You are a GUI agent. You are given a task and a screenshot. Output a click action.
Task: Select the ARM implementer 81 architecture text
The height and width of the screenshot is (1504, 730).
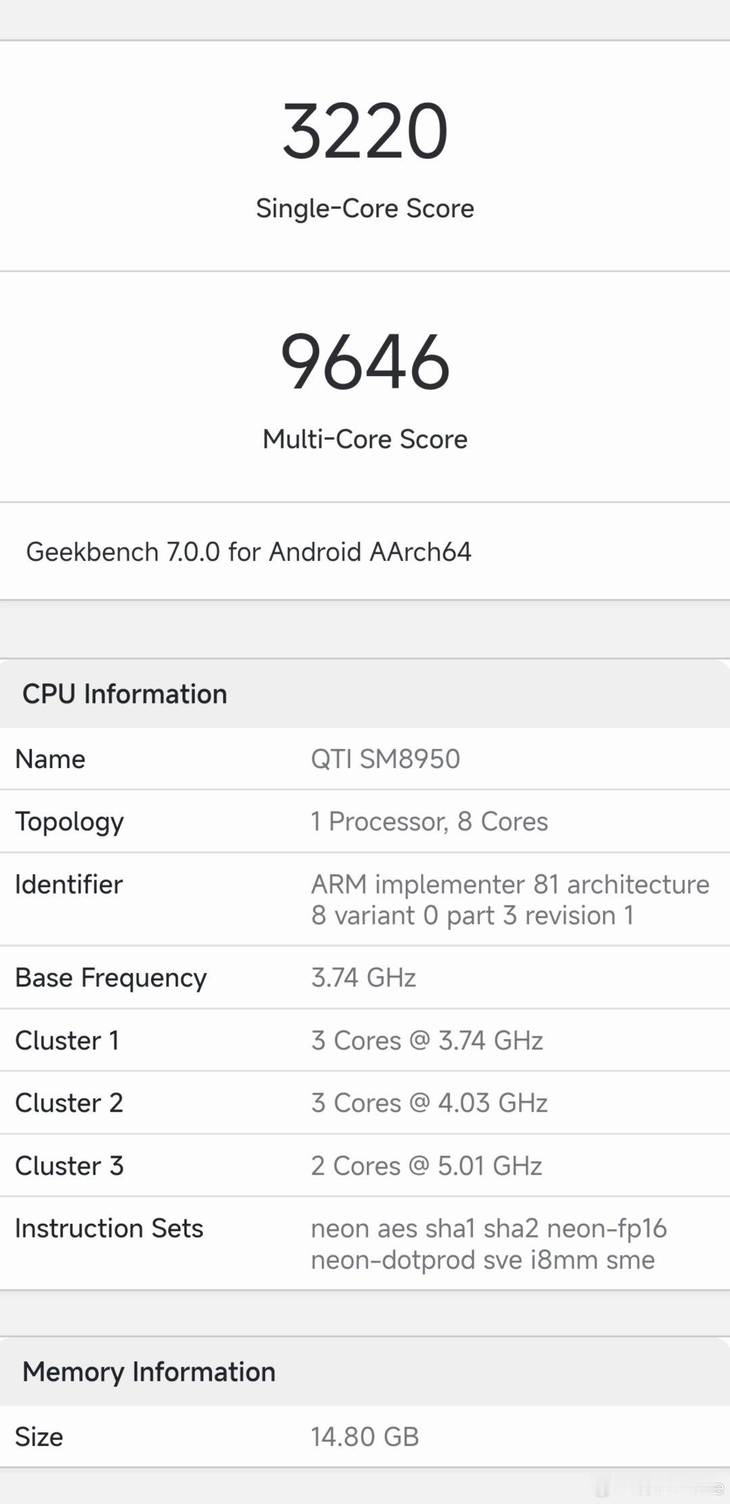coord(510,884)
